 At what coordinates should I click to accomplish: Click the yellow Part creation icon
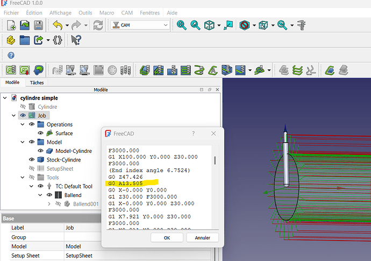click(11, 40)
